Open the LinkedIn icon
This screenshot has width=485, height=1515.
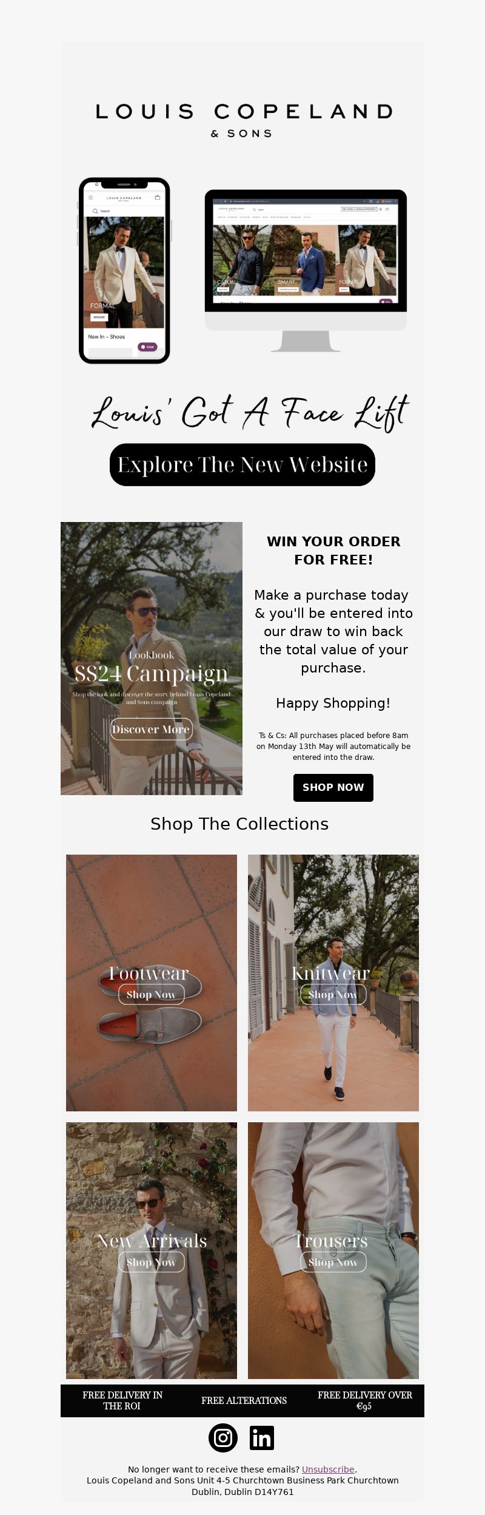262,1438
